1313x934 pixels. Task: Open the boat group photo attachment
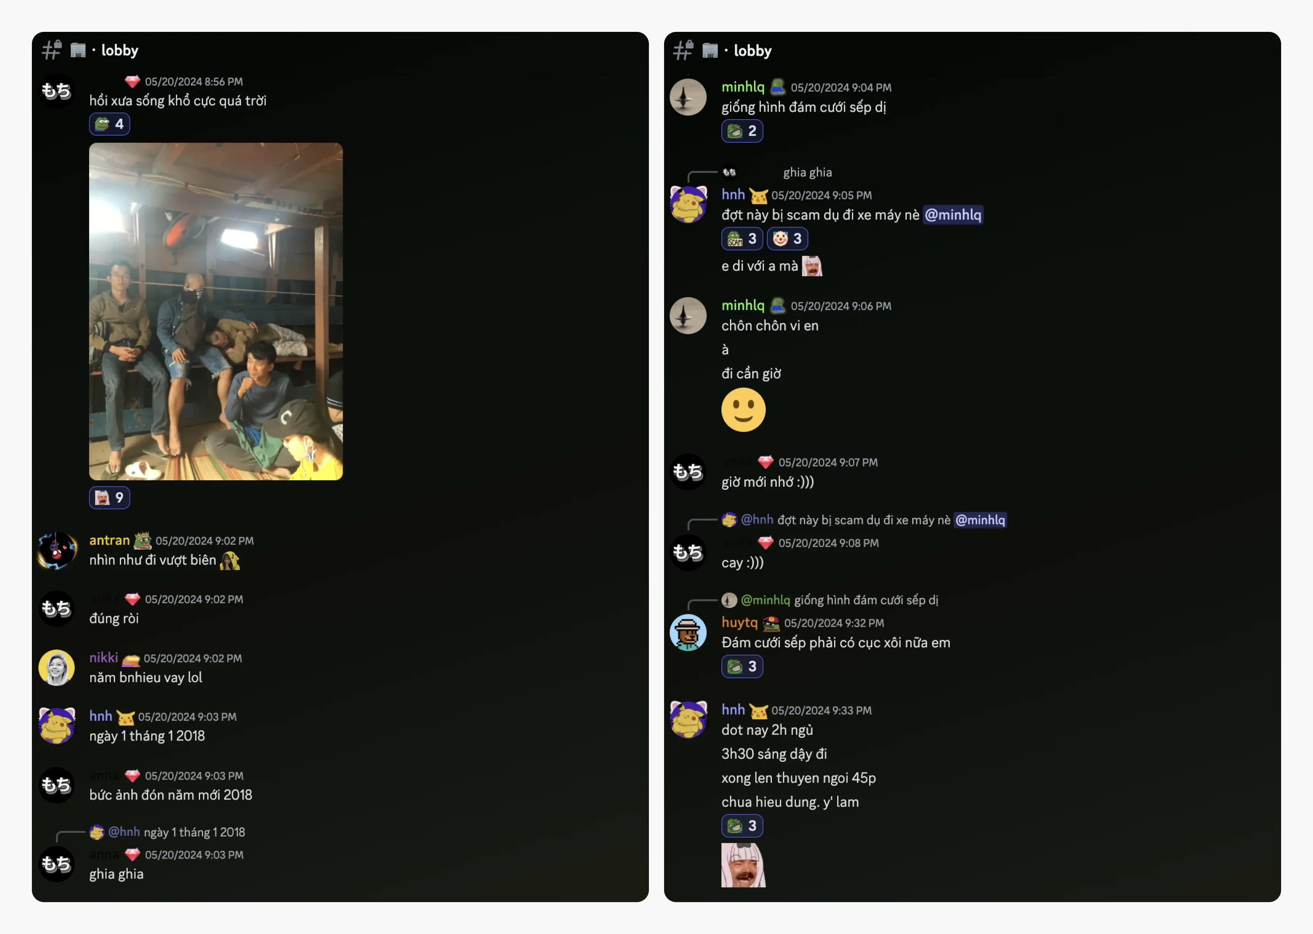pyautogui.click(x=216, y=311)
